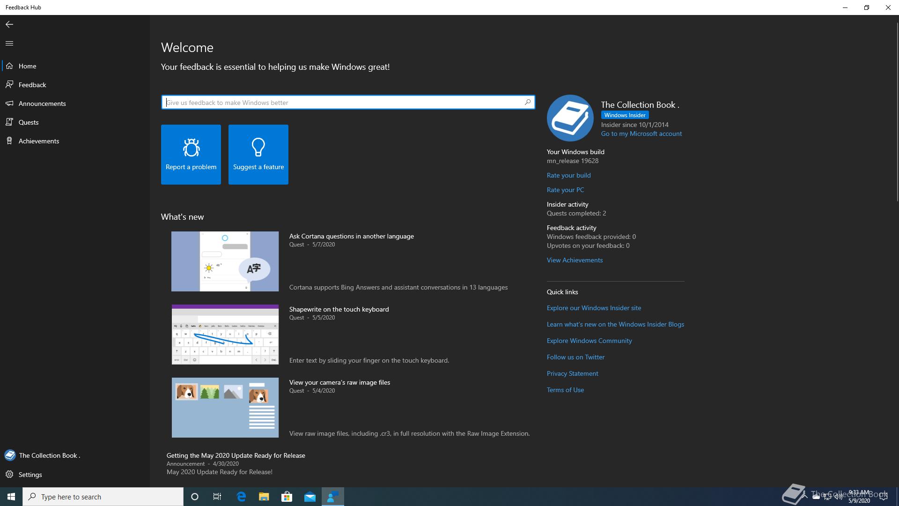Open 'Shapewrite on the touch keyboard' title

(339, 309)
